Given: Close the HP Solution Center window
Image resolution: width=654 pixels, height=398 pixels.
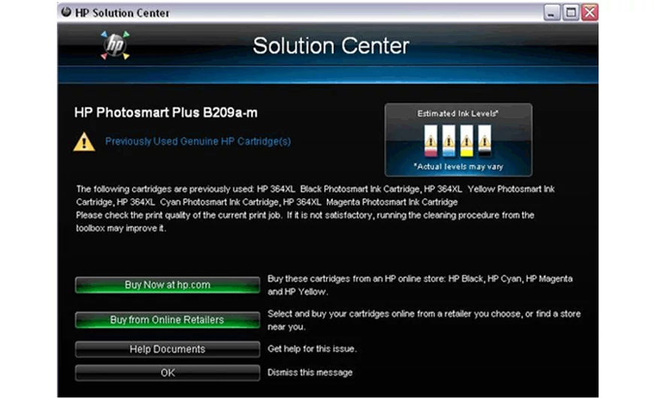Looking at the screenshot, I should (590, 13).
